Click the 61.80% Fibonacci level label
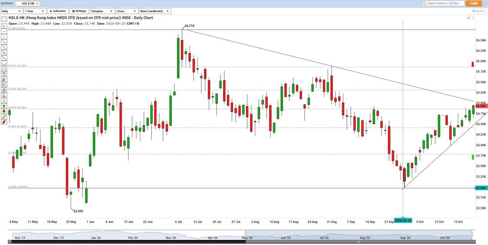This screenshot has height=245, width=488. (x=17, y=126)
